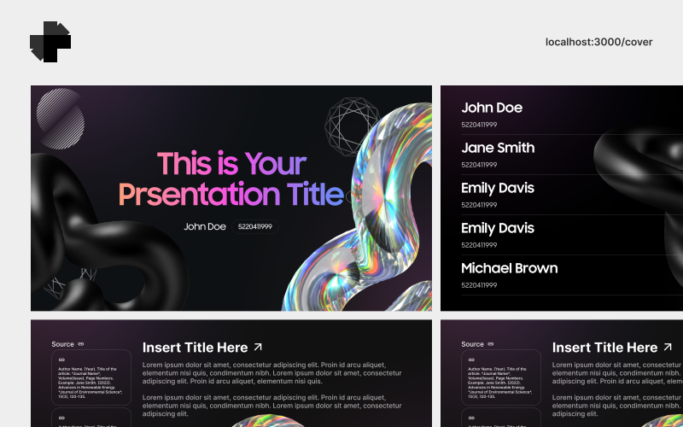Click the striped circle icon on cover slide
This screenshot has width=683, height=427.
(60, 119)
